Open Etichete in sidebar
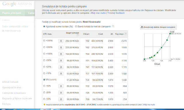This screenshot has width=184, height=110. [6, 104]
